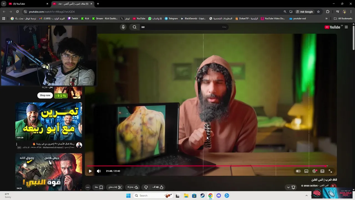
Task: Search by voice with the microphone icon
Action: pyautogui.click(x=123, y=27)
